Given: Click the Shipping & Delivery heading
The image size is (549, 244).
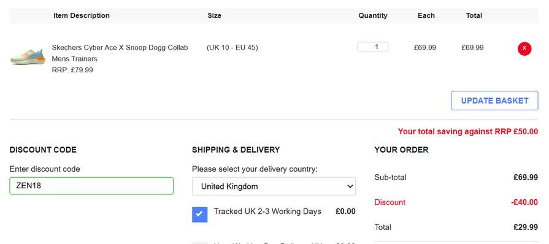Looking at the screenshot, I should [x=236, y=150].
